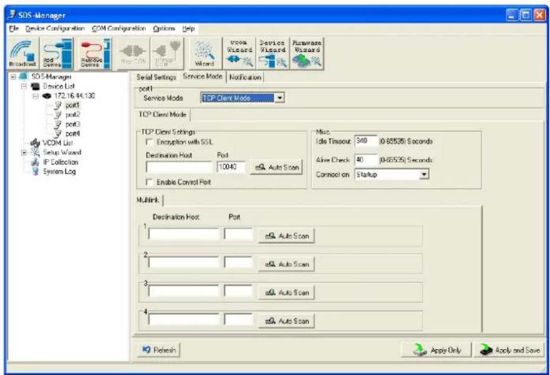Open the Connect on Startup dropdown
Viewport: 550px width, 375px height.
pos(424,174)
